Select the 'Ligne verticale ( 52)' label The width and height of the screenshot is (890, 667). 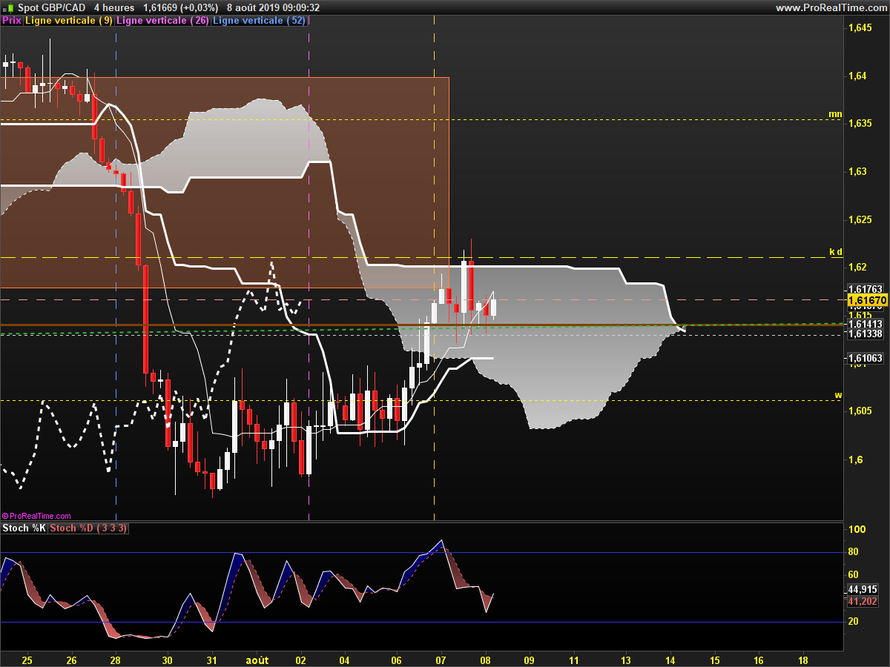[259, 20]
